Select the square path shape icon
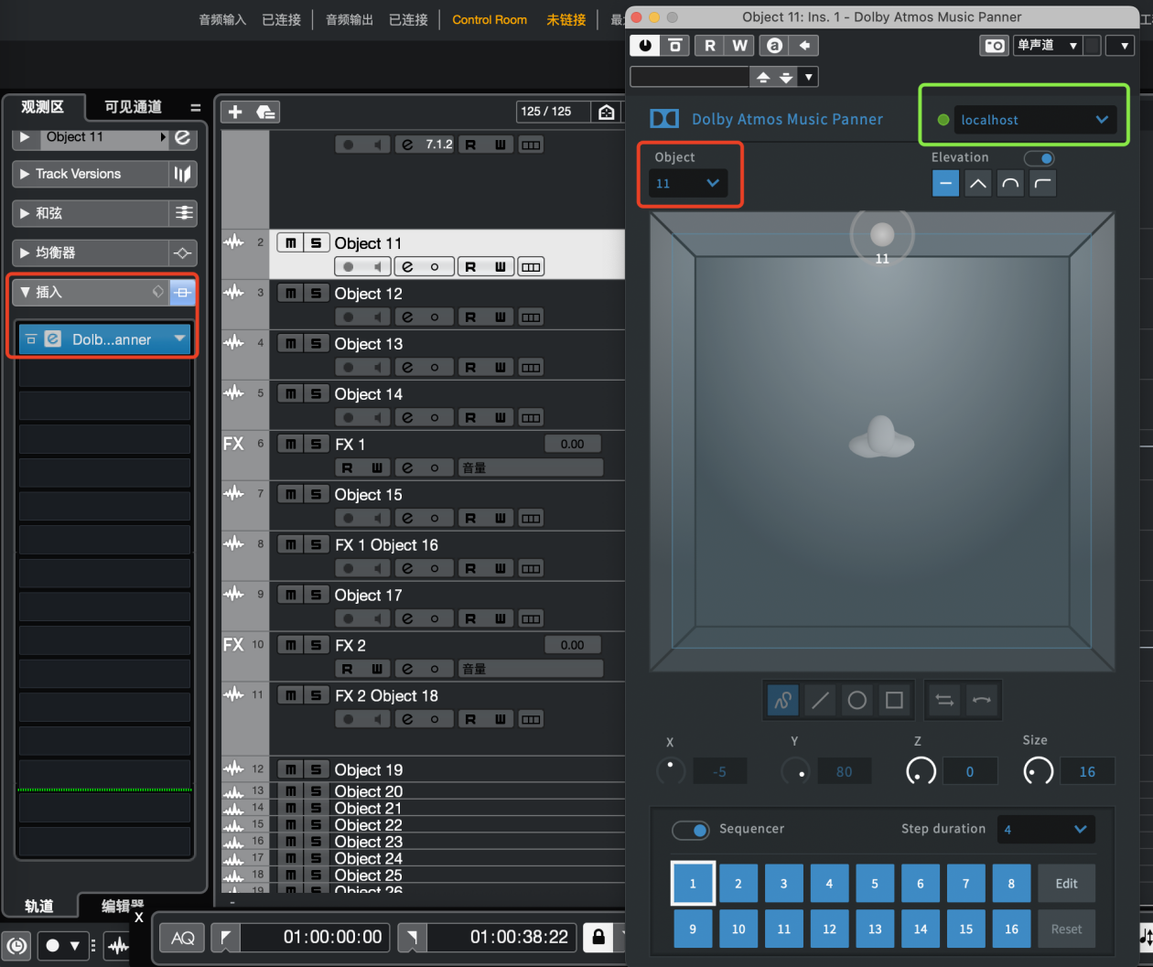Screen dimensions: 1153x967 [x=894, y=701]
